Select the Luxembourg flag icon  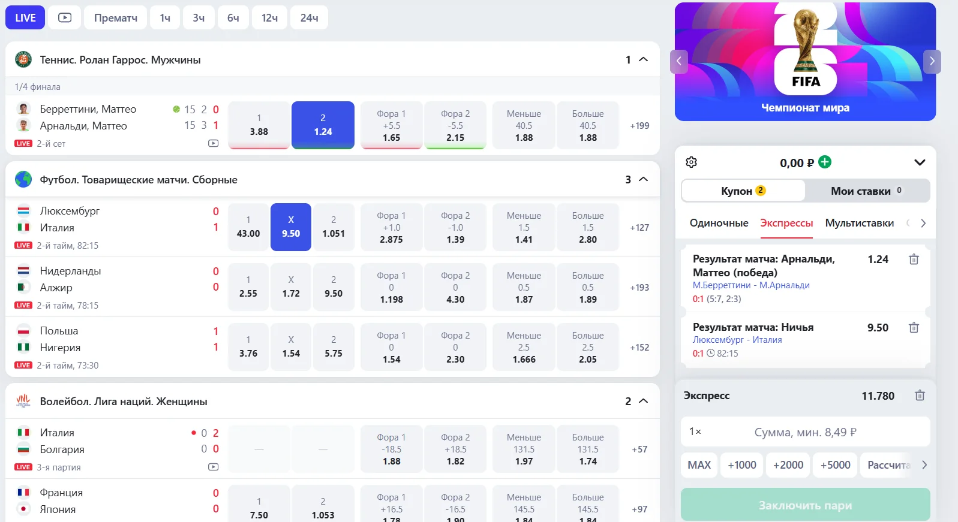click(x=23, y=211)
